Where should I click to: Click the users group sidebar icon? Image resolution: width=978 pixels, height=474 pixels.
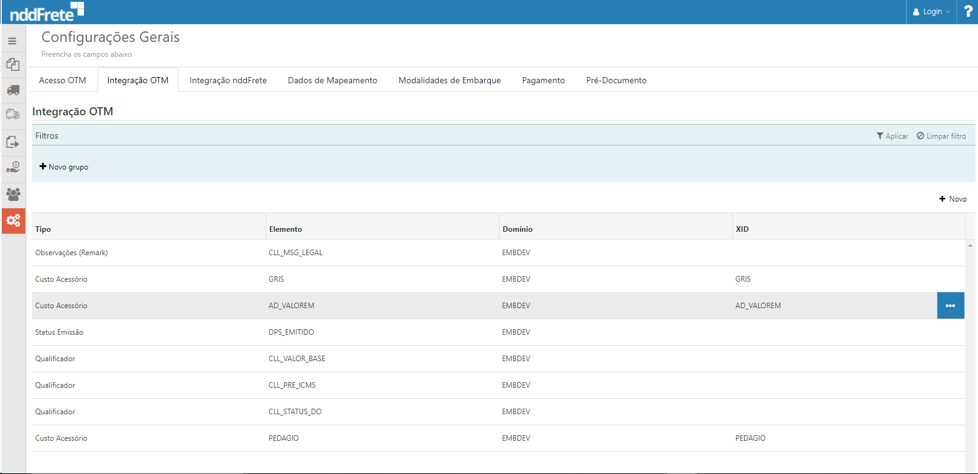[x=13, y=194]
